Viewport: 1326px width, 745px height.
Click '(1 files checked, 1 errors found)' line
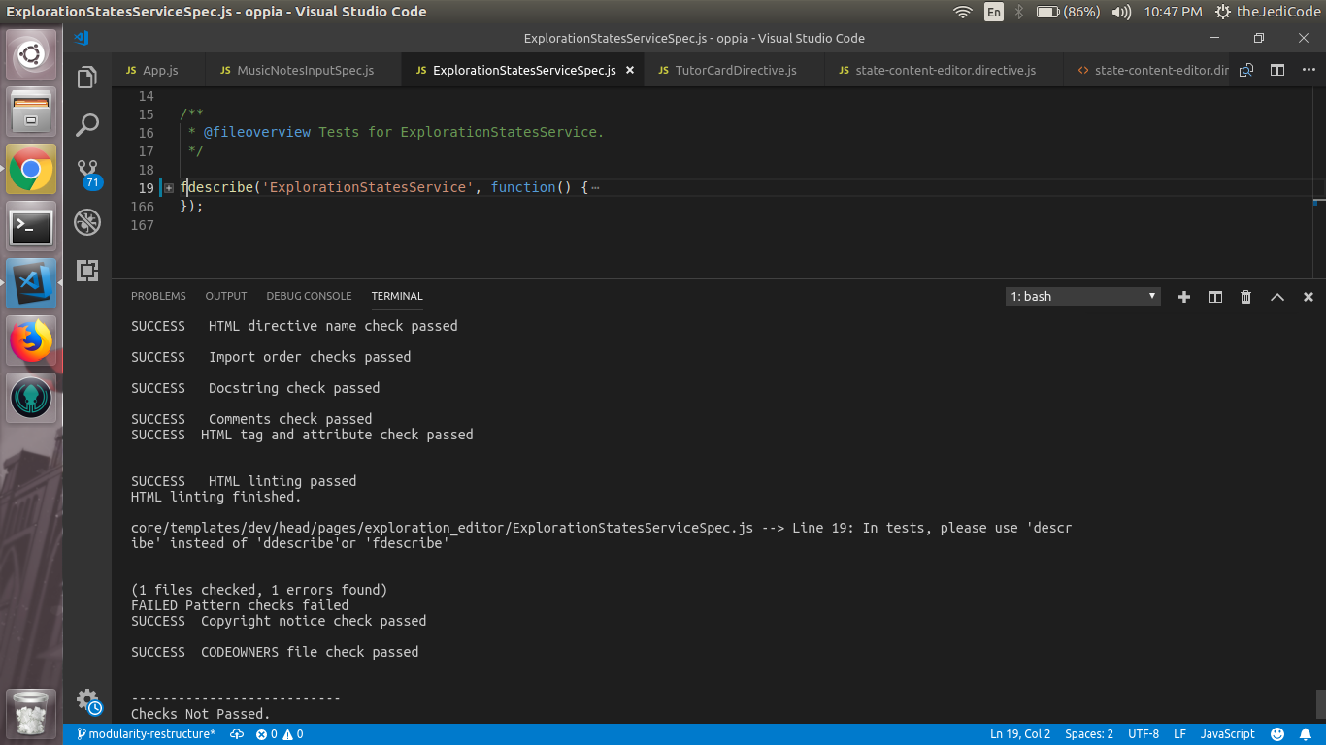click(x=259, y=590)
